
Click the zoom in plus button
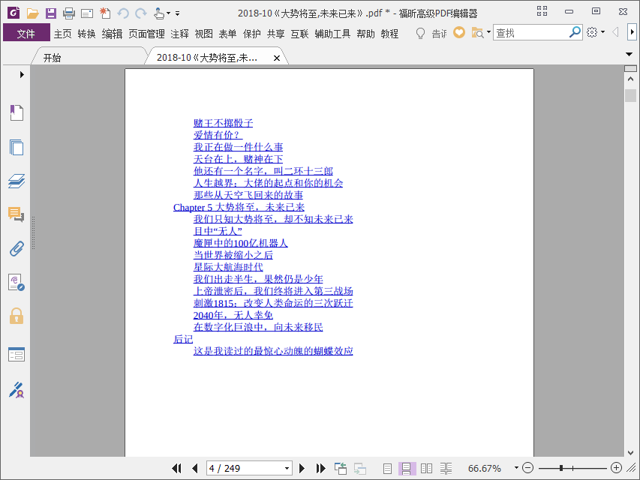pyautogui.click(x=616, y=468)
